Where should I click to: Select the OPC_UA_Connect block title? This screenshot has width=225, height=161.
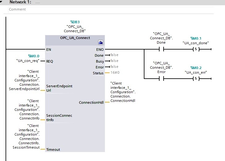click(x=75, y=38)
